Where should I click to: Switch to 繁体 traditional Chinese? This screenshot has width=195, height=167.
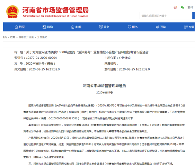(190, 8)
